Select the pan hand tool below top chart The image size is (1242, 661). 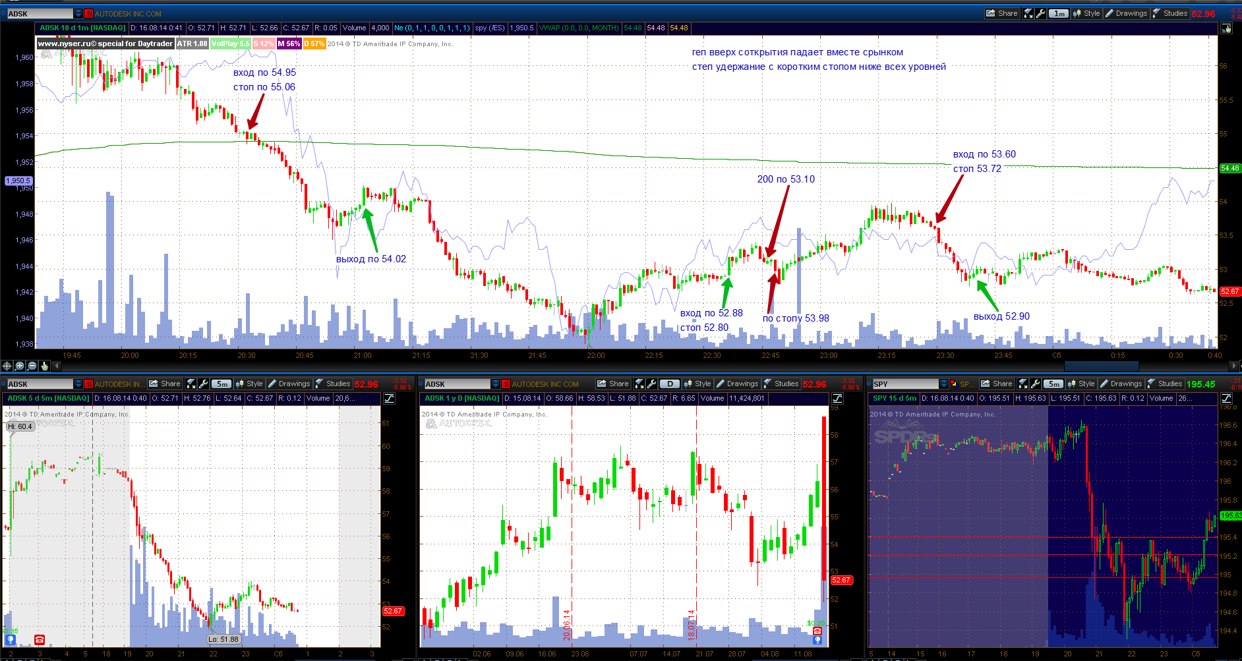(x=45, y=366)
